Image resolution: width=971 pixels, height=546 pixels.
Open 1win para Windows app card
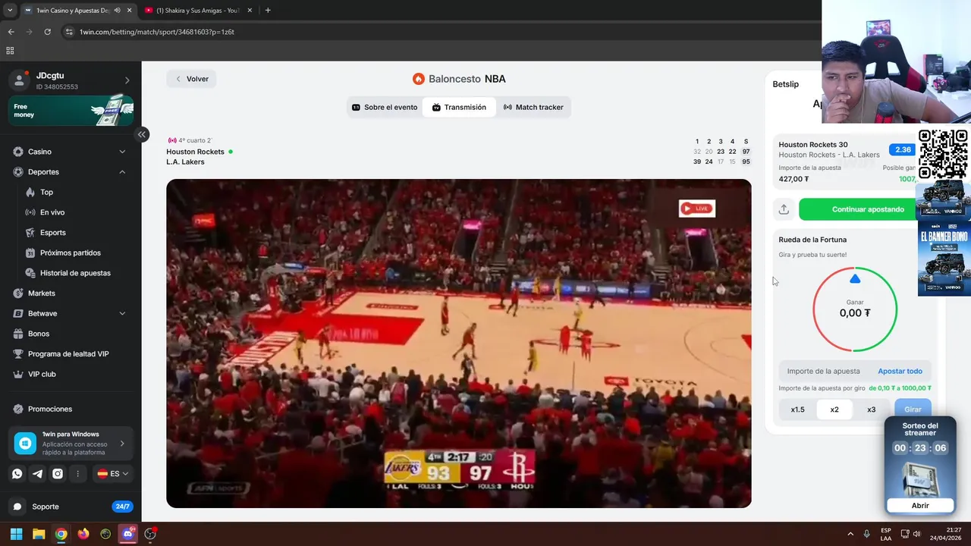pyautogui.click(x=71, y=443)
